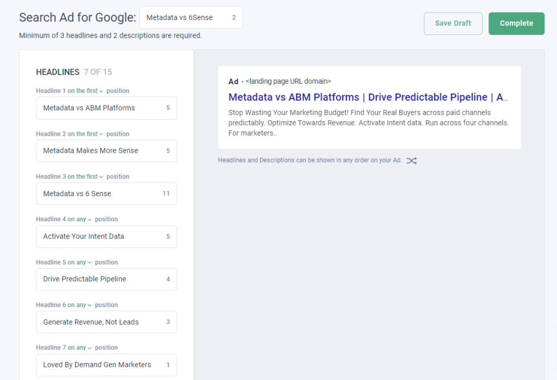Expand Headline 4 'any' position dropdown
The height and width of the screenshot is (380, 557).
[x=84, y=220]
